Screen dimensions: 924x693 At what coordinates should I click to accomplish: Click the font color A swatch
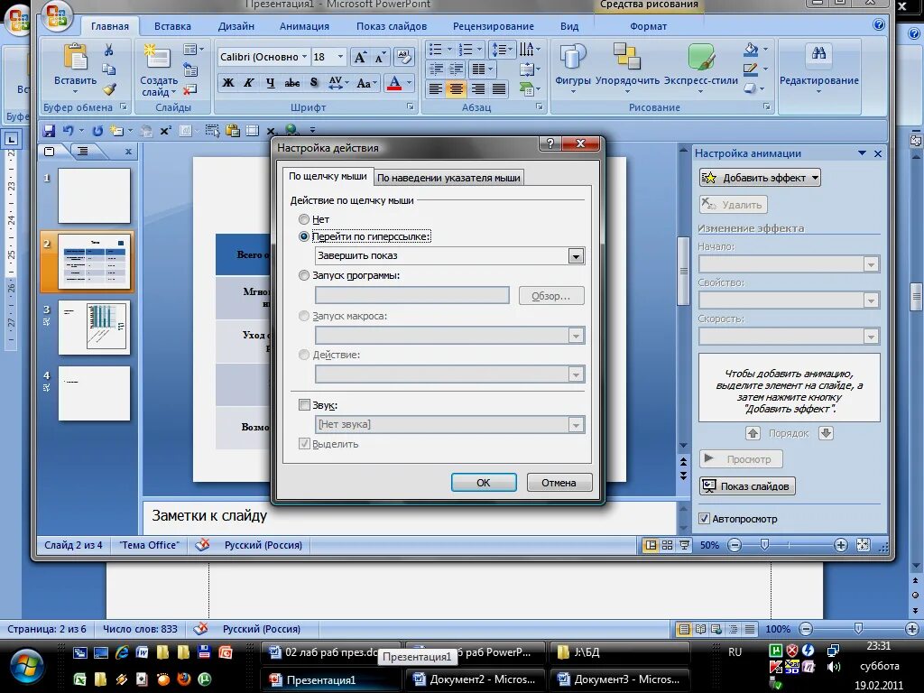point(394,83)
